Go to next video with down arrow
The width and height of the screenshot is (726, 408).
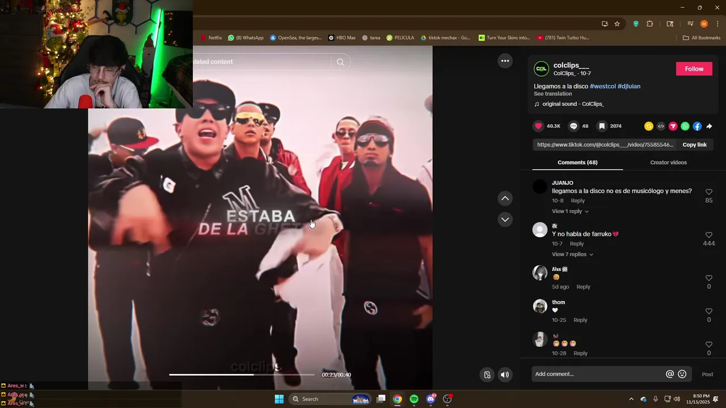[x=505, y=219]
